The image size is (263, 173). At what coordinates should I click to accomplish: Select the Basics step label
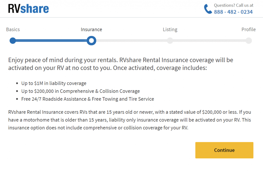tap(13, 29)
